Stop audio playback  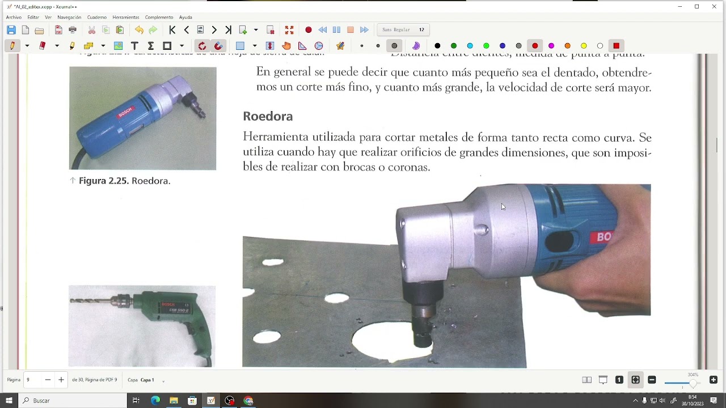351,30
